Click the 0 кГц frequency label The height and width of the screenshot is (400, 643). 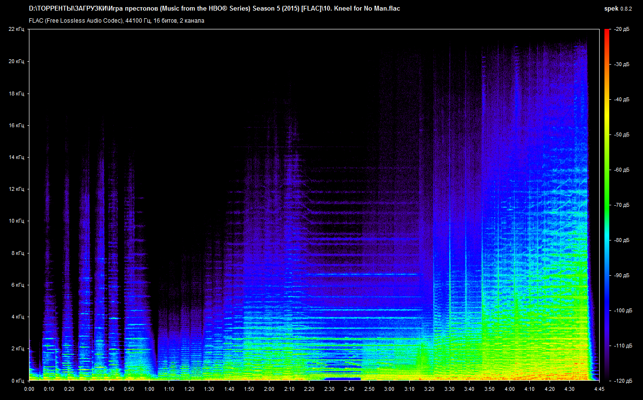[x=18, y=380]
